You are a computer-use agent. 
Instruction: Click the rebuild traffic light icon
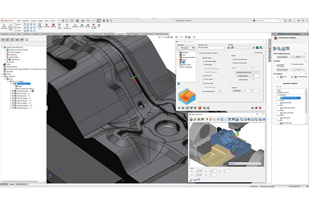pos(104,21)
